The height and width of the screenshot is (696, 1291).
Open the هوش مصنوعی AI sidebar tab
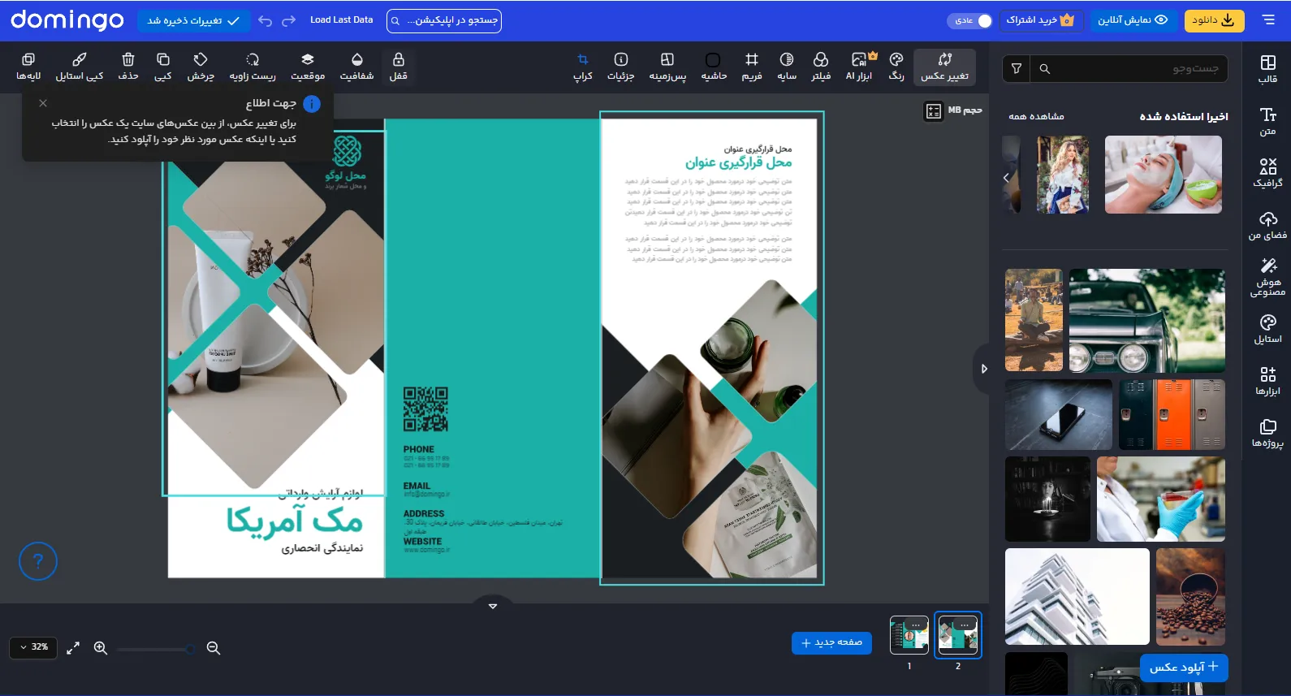[1267, 277]
